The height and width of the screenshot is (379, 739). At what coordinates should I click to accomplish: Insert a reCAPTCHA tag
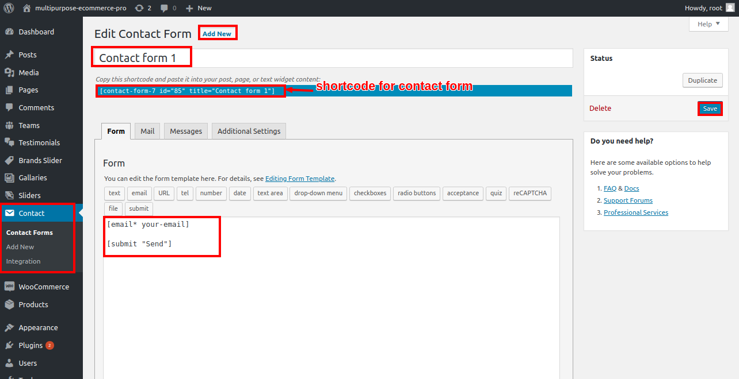point(530,193)
